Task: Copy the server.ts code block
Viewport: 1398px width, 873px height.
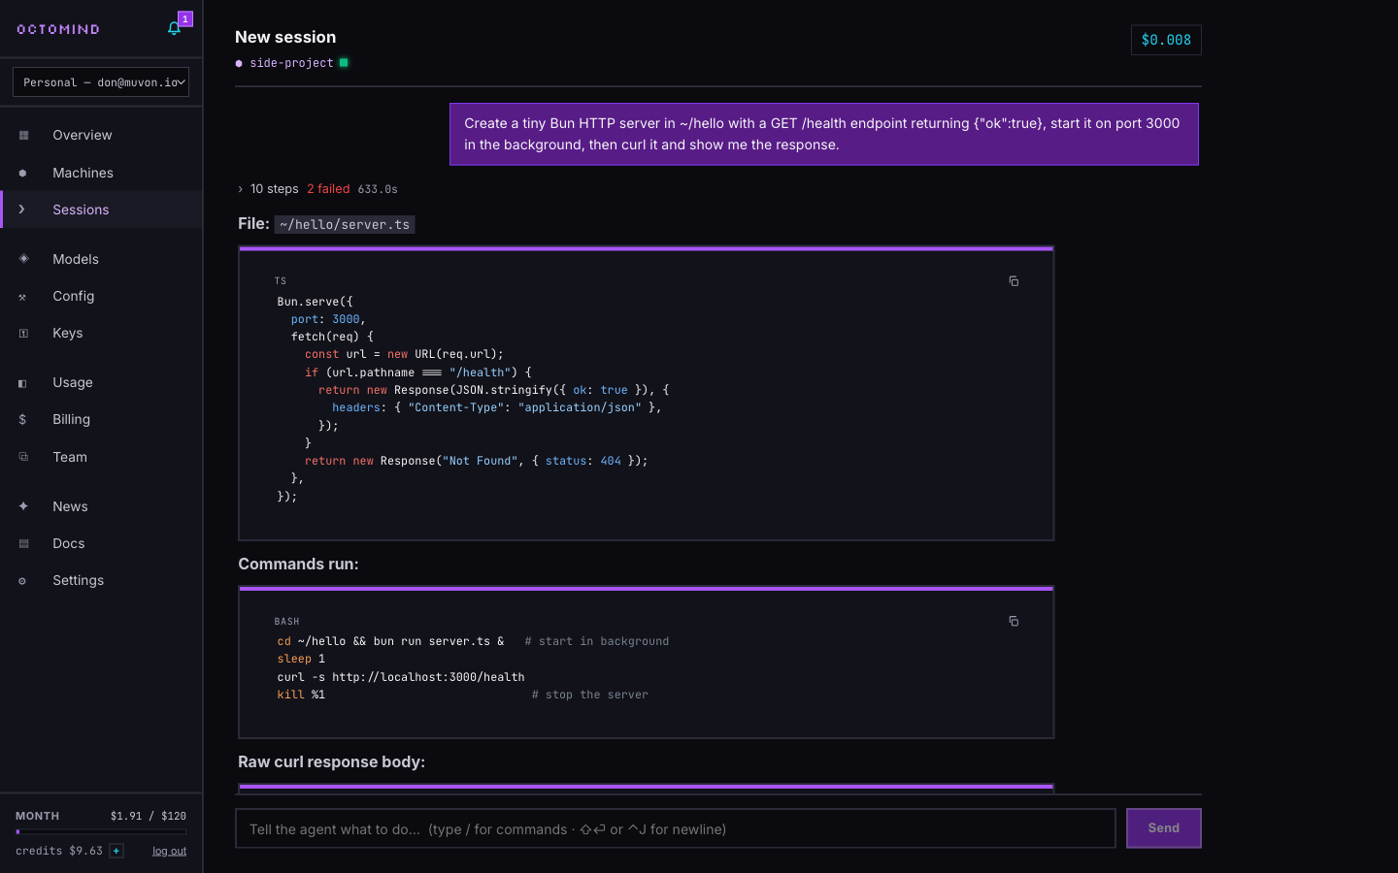Action: click(1014, 281)
